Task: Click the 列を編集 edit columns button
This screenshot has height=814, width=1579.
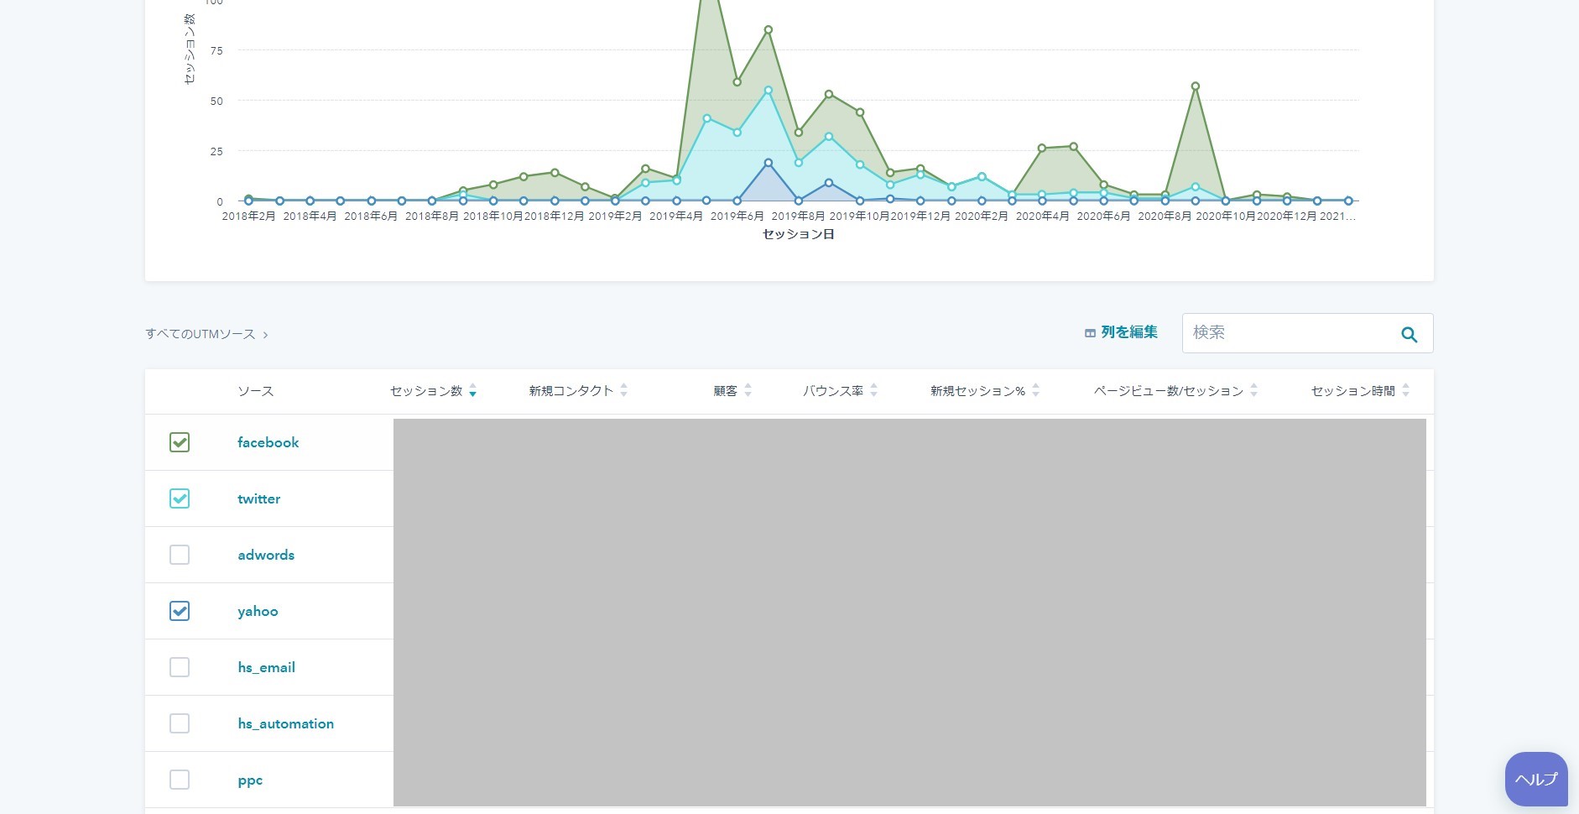Action: (x=1121, y=332)
